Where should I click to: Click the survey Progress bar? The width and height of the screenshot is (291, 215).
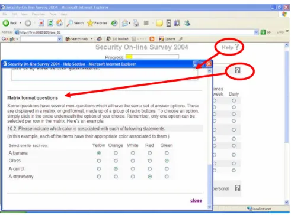pyautogui.click(x=152, y=57)
